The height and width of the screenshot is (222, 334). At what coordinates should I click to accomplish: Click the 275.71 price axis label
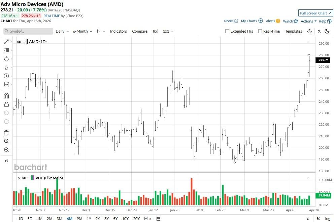tap(323, 60)
